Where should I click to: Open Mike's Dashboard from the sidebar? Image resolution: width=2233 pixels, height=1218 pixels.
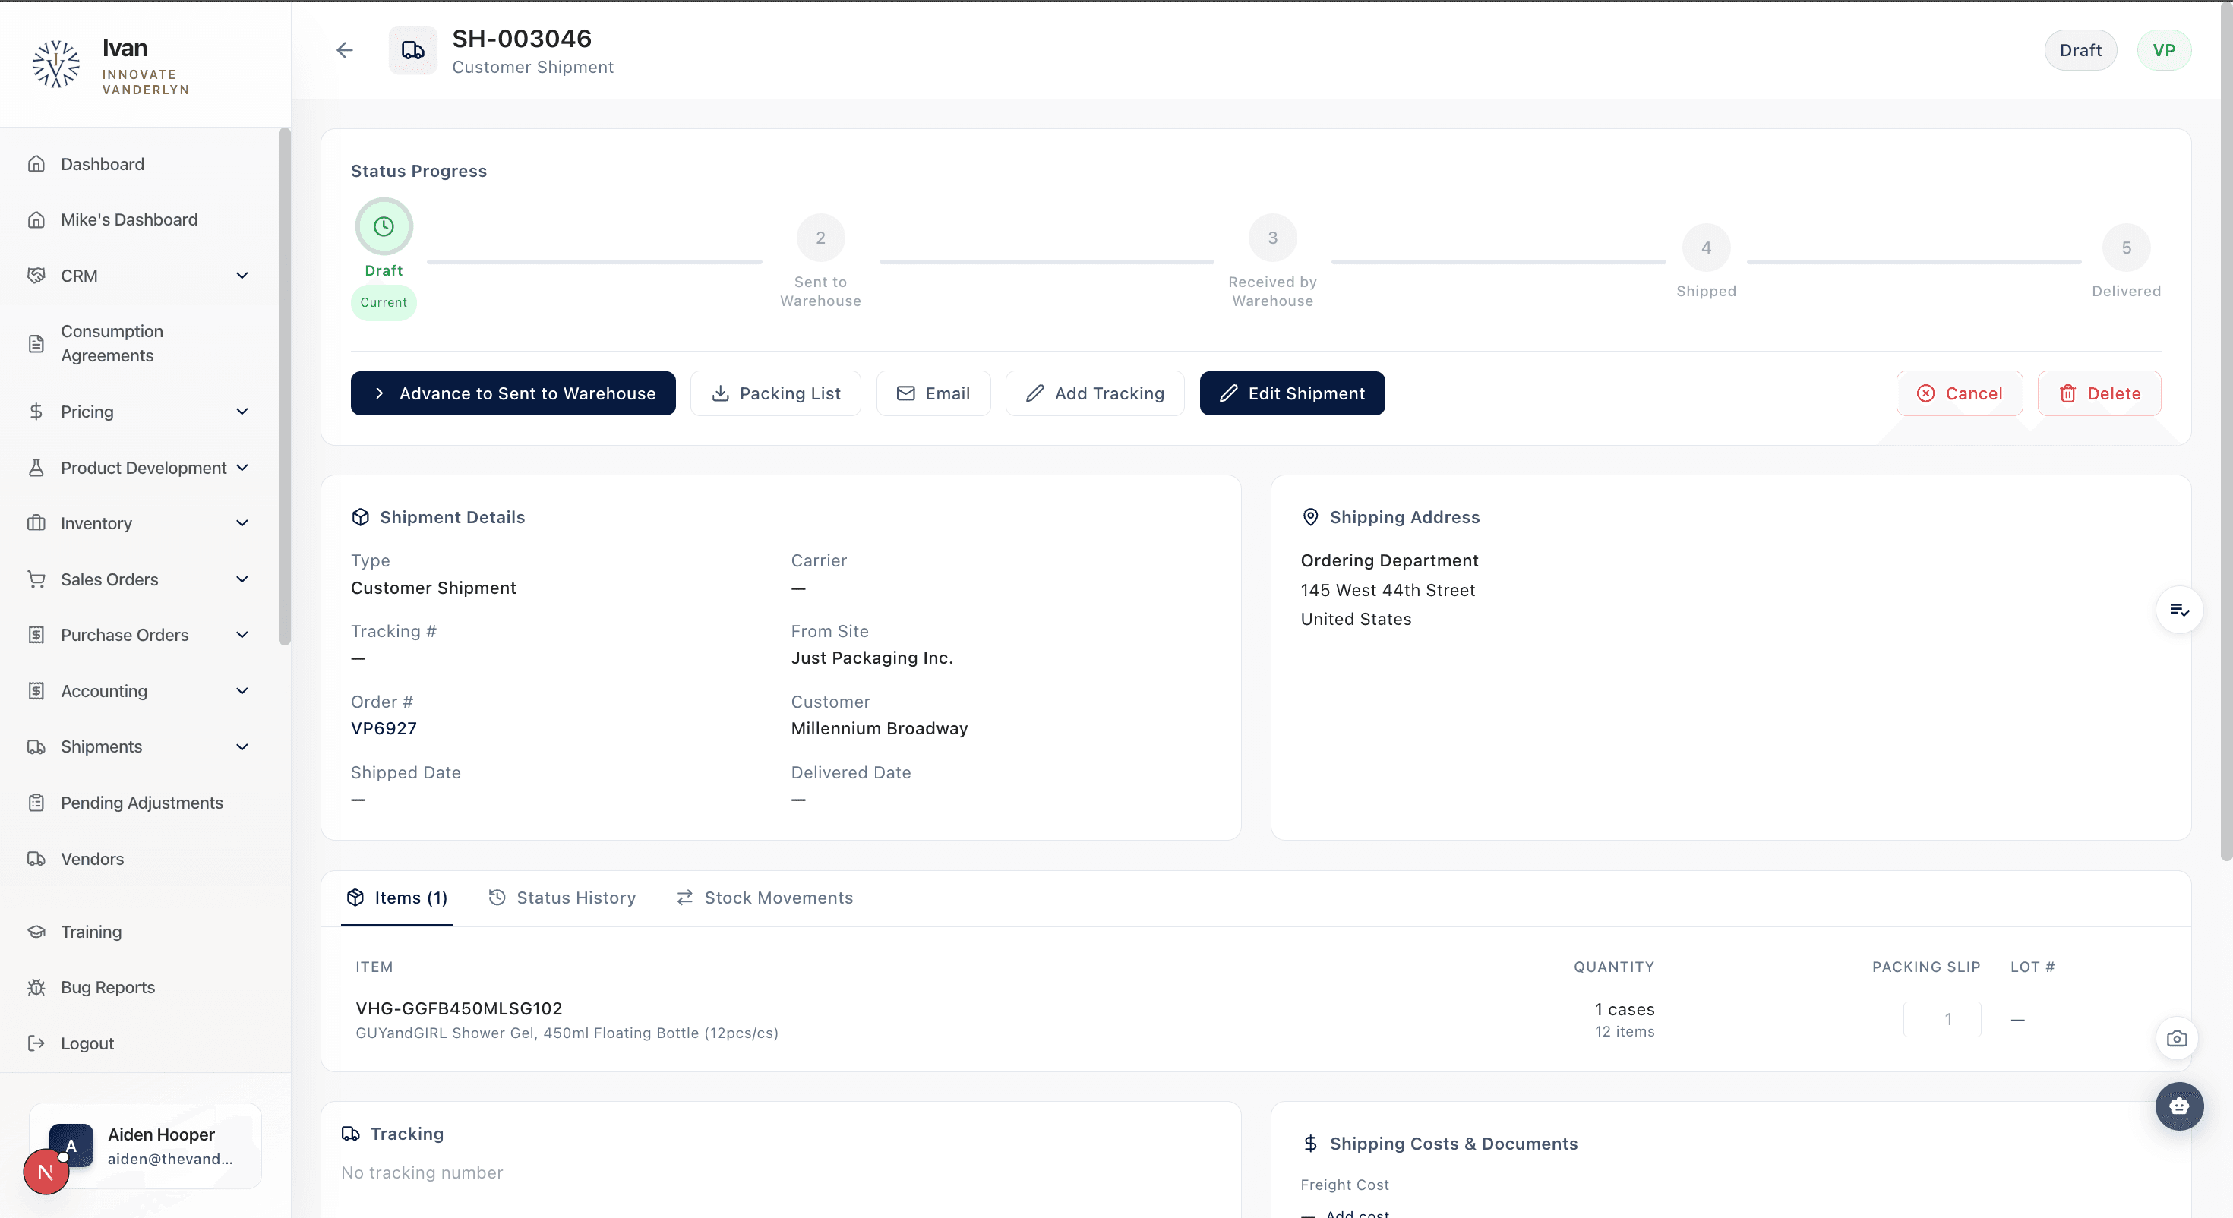tap(129, 219)
